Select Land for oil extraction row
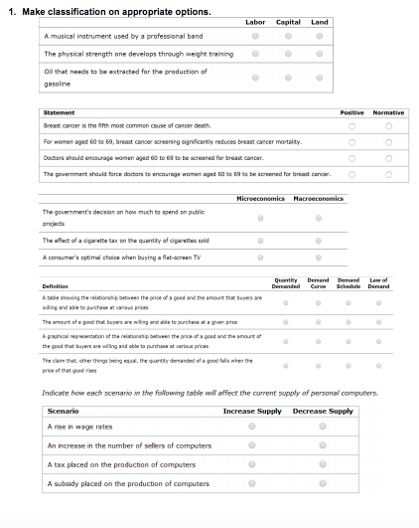Viewport: 419px width, 528px height. click(x=320, y=78)
